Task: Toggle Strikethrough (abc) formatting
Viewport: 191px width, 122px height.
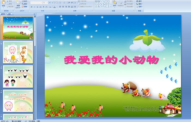Action: tap(41, 7)
